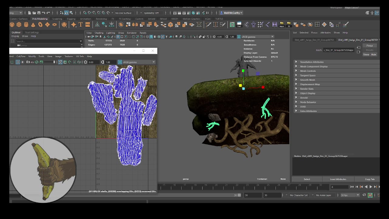Click the viewport select camera icon
389x219 pixels.
(89, 36)
